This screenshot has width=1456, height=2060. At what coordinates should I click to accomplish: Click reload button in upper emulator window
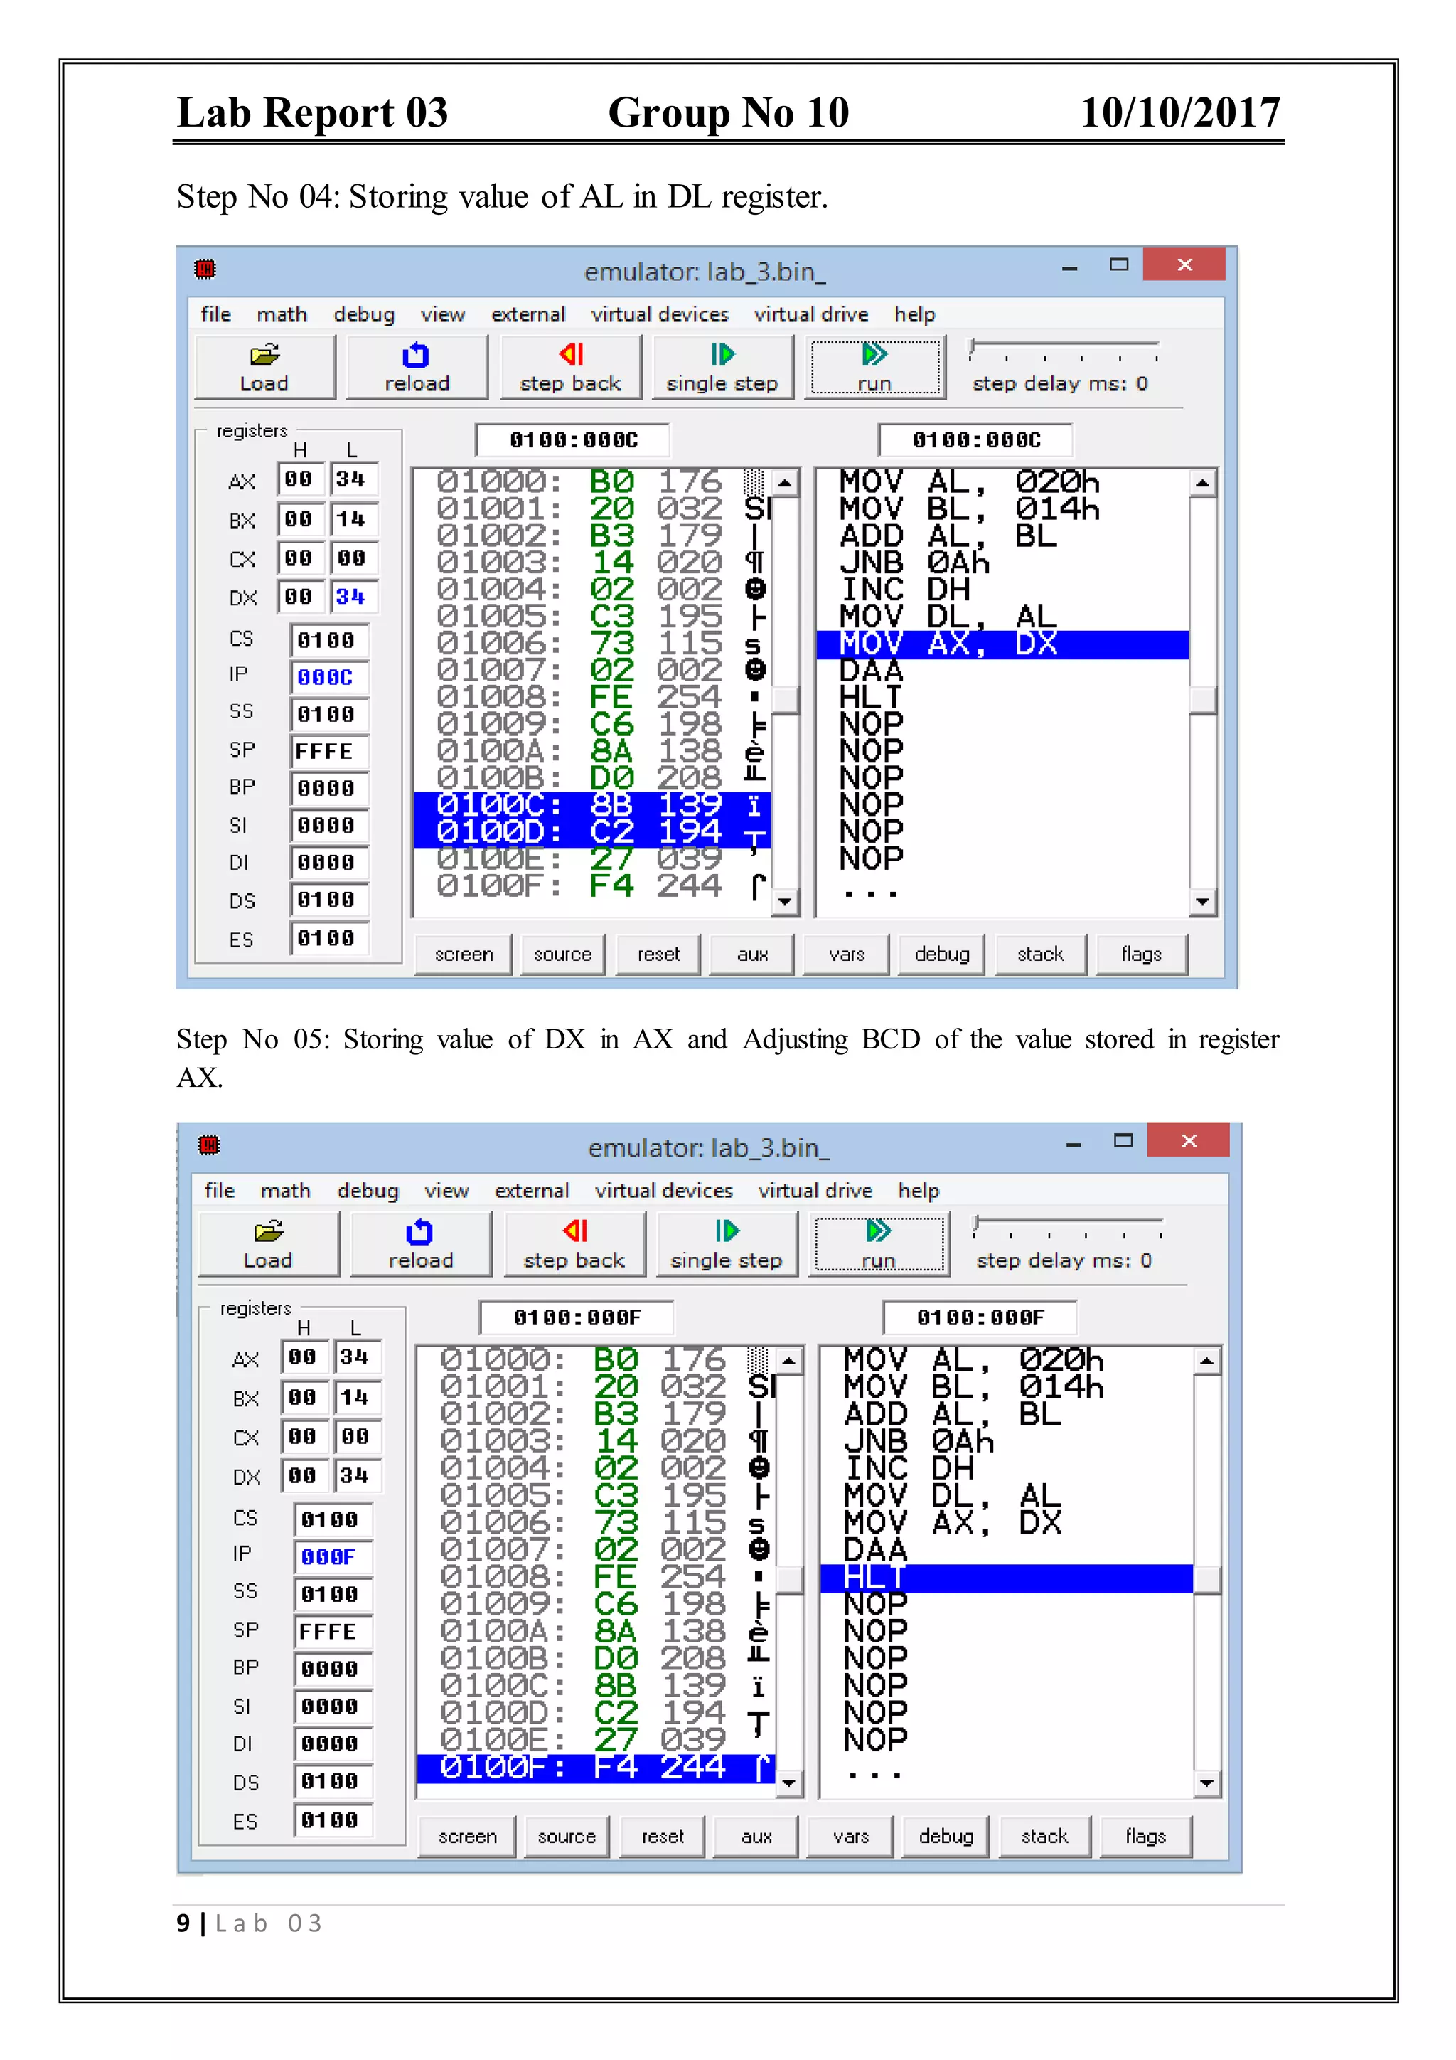417,368
